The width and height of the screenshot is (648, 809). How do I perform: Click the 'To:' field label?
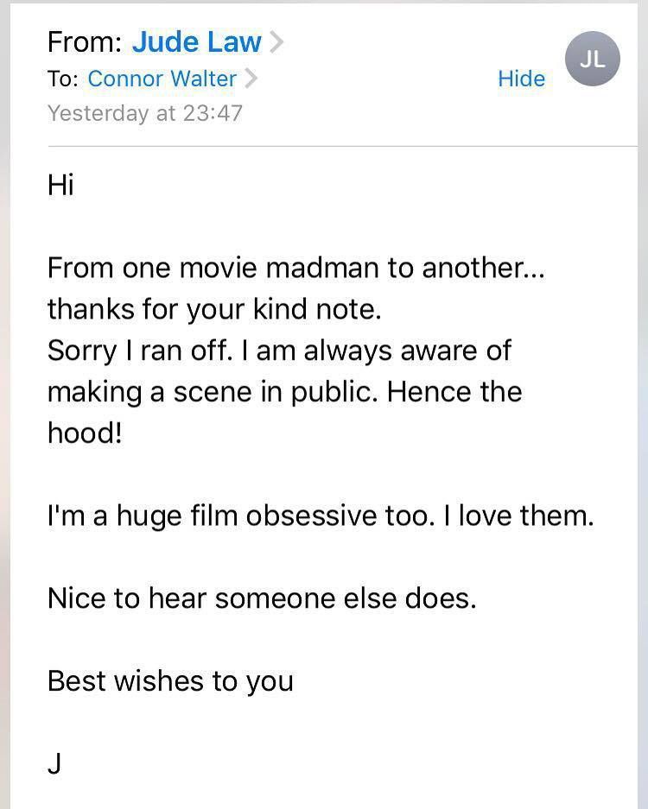[x=63, y=79]
